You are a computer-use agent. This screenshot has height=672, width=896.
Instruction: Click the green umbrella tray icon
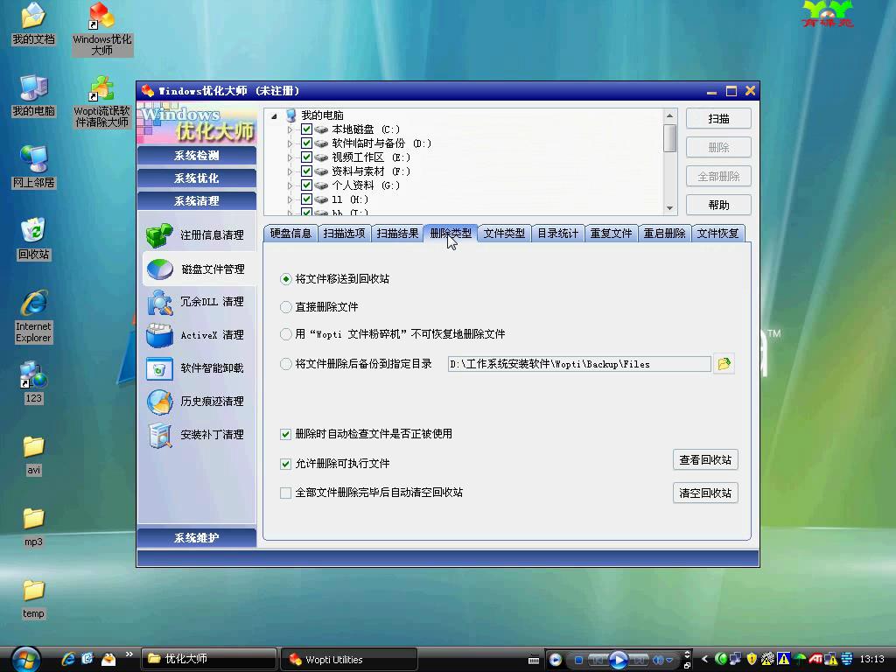point(800,660)
